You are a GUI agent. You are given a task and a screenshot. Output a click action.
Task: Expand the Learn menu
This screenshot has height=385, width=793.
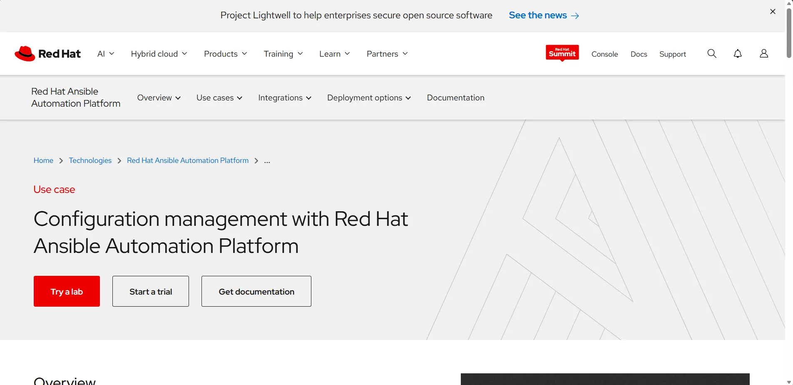point(335,54)
